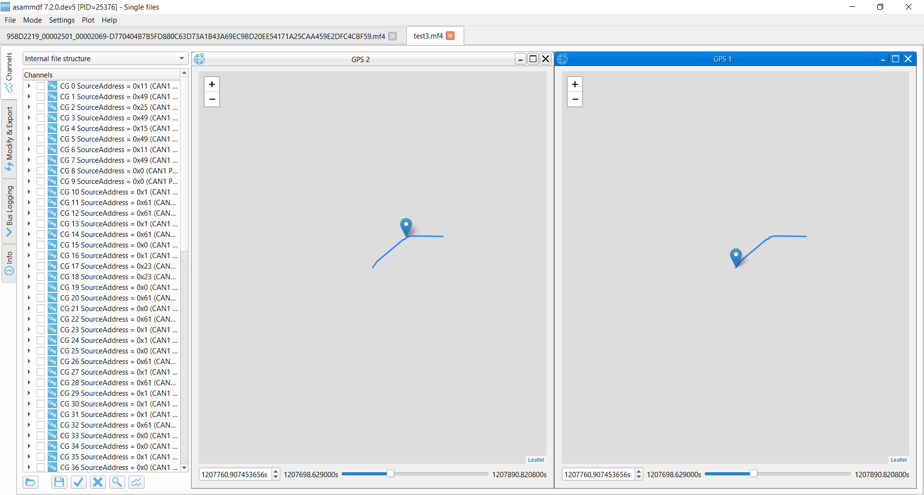The height and width of the screenshot is (495, 924).
Task: Check the CG 17 SourceAddress 0x23 checkbox
Action: pos(40,266)
